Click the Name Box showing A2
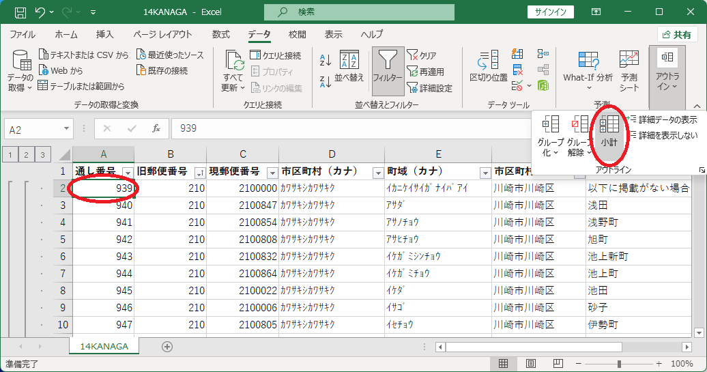This screenshot has height=372, width=707. pyautogui.click(x=39, y=130)
